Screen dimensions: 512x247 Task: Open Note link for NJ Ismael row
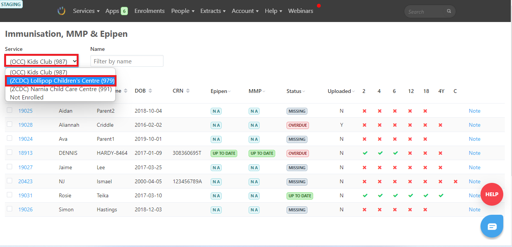tap(474, 182)
